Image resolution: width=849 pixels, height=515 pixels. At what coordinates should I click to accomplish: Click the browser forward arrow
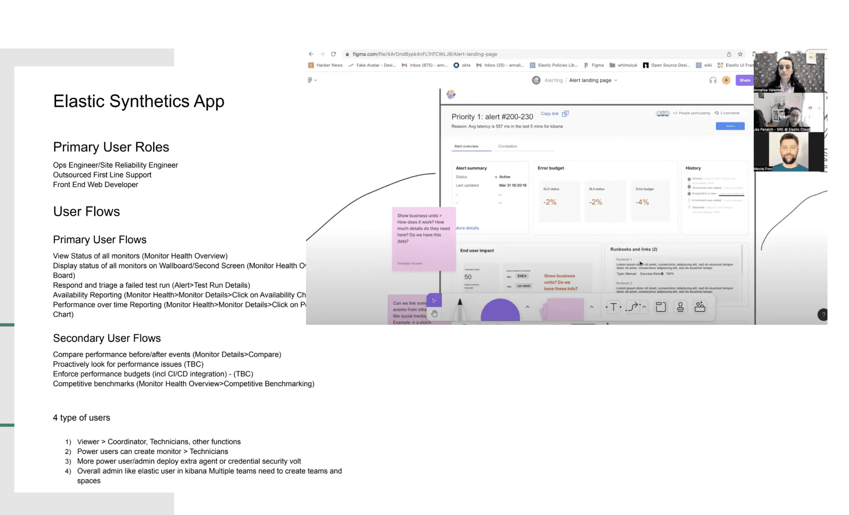[322, 54]
